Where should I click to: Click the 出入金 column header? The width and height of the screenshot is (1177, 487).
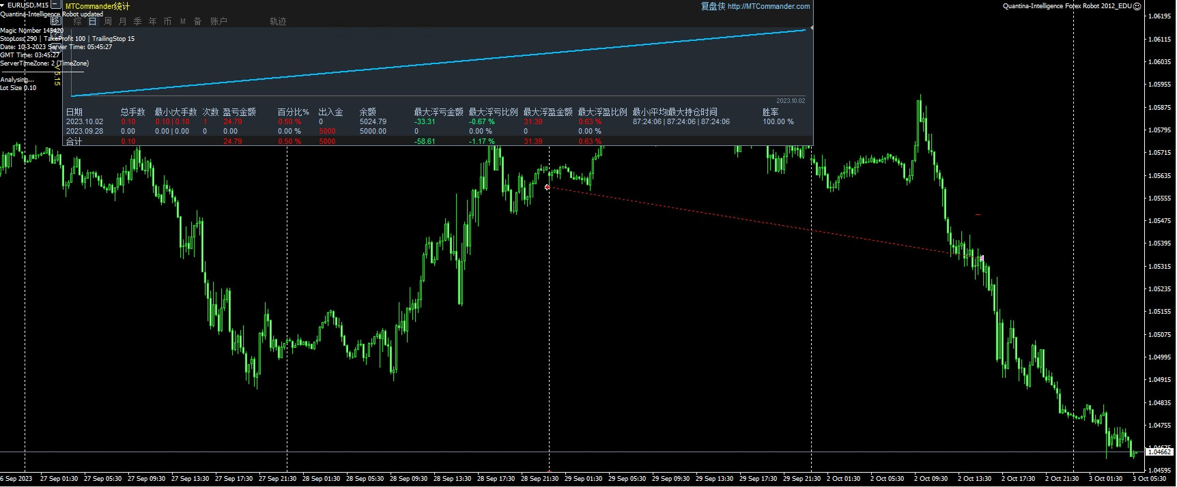coord(331,112)
